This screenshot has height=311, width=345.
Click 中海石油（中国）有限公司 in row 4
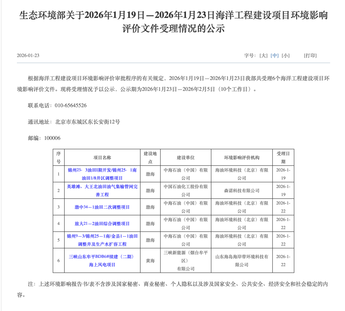click(186, 223)
